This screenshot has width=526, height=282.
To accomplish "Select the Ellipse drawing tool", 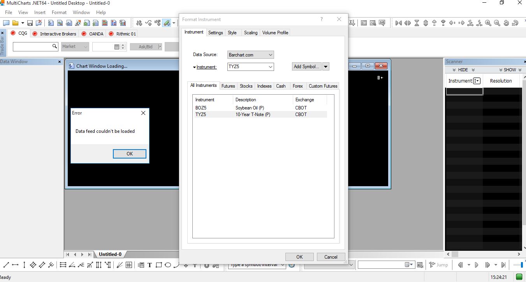I will [168, 265].
